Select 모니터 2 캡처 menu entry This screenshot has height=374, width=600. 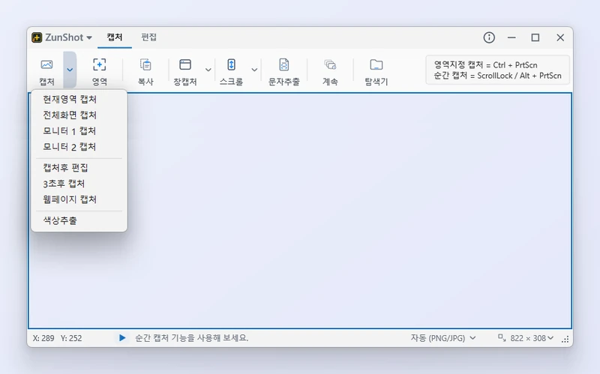pyautogui.click(x=79, y=147)
